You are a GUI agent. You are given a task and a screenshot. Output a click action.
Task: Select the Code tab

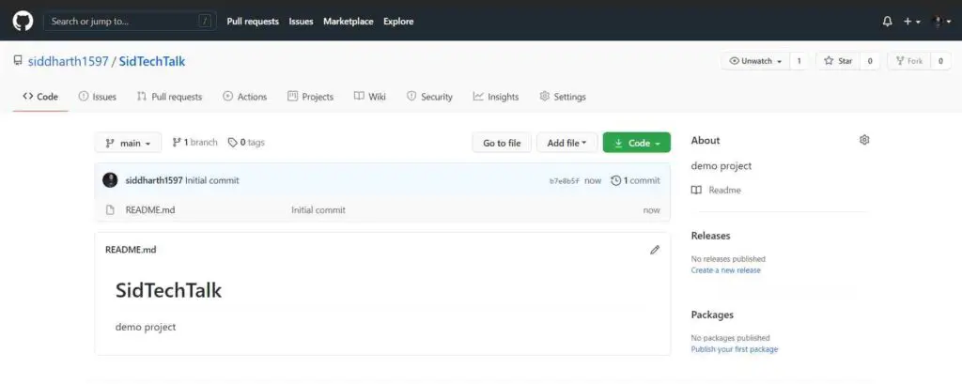pos(40,97)
